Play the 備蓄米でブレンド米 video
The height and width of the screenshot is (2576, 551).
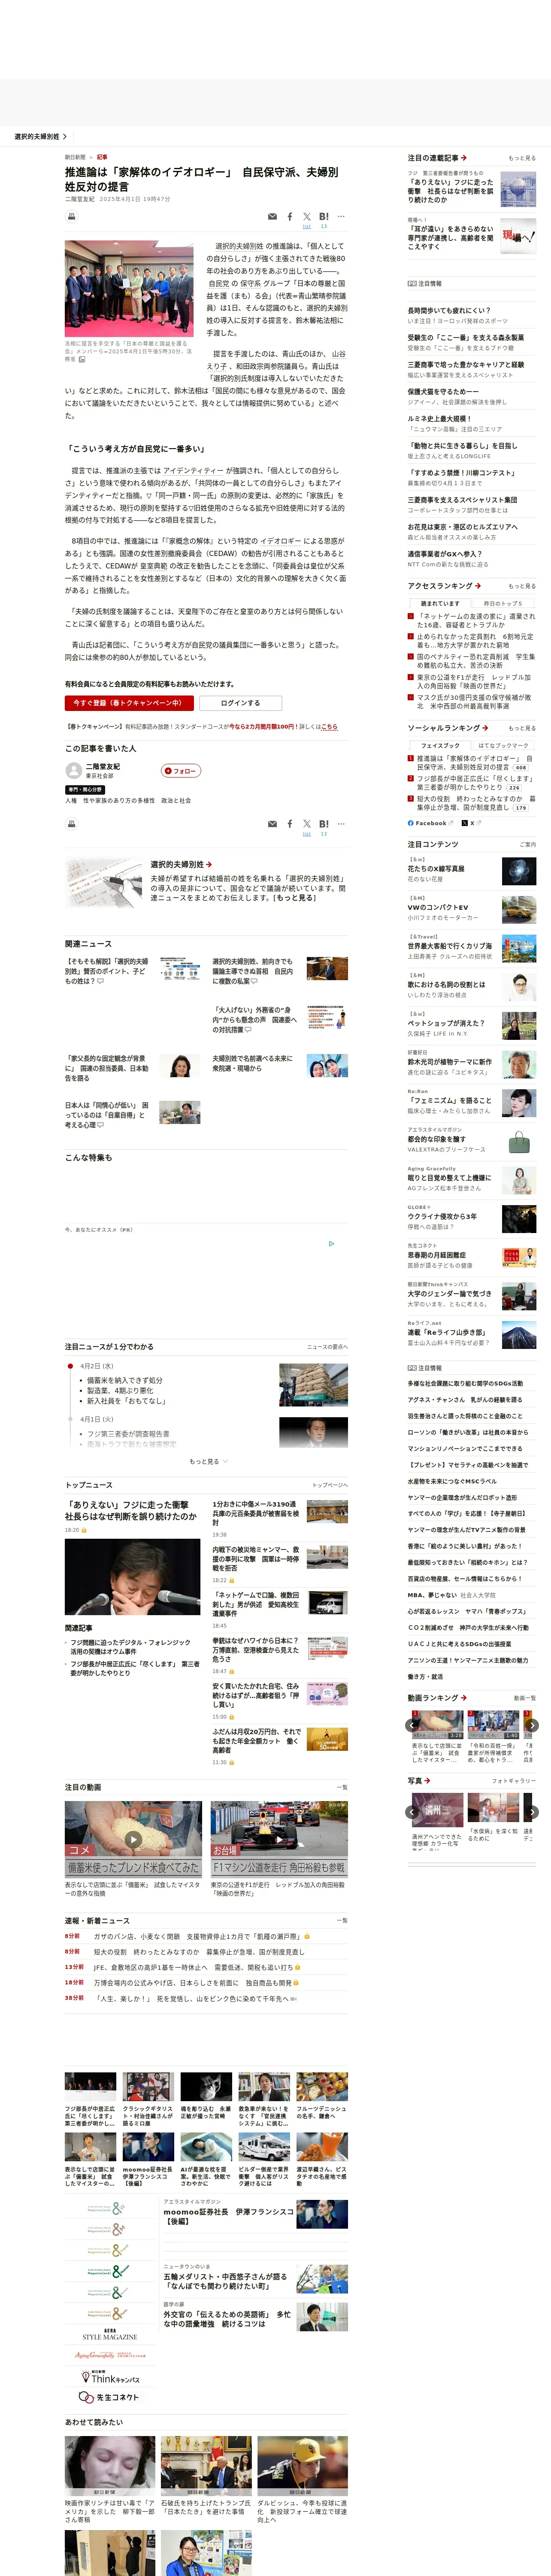click(x=133, y=1839)
